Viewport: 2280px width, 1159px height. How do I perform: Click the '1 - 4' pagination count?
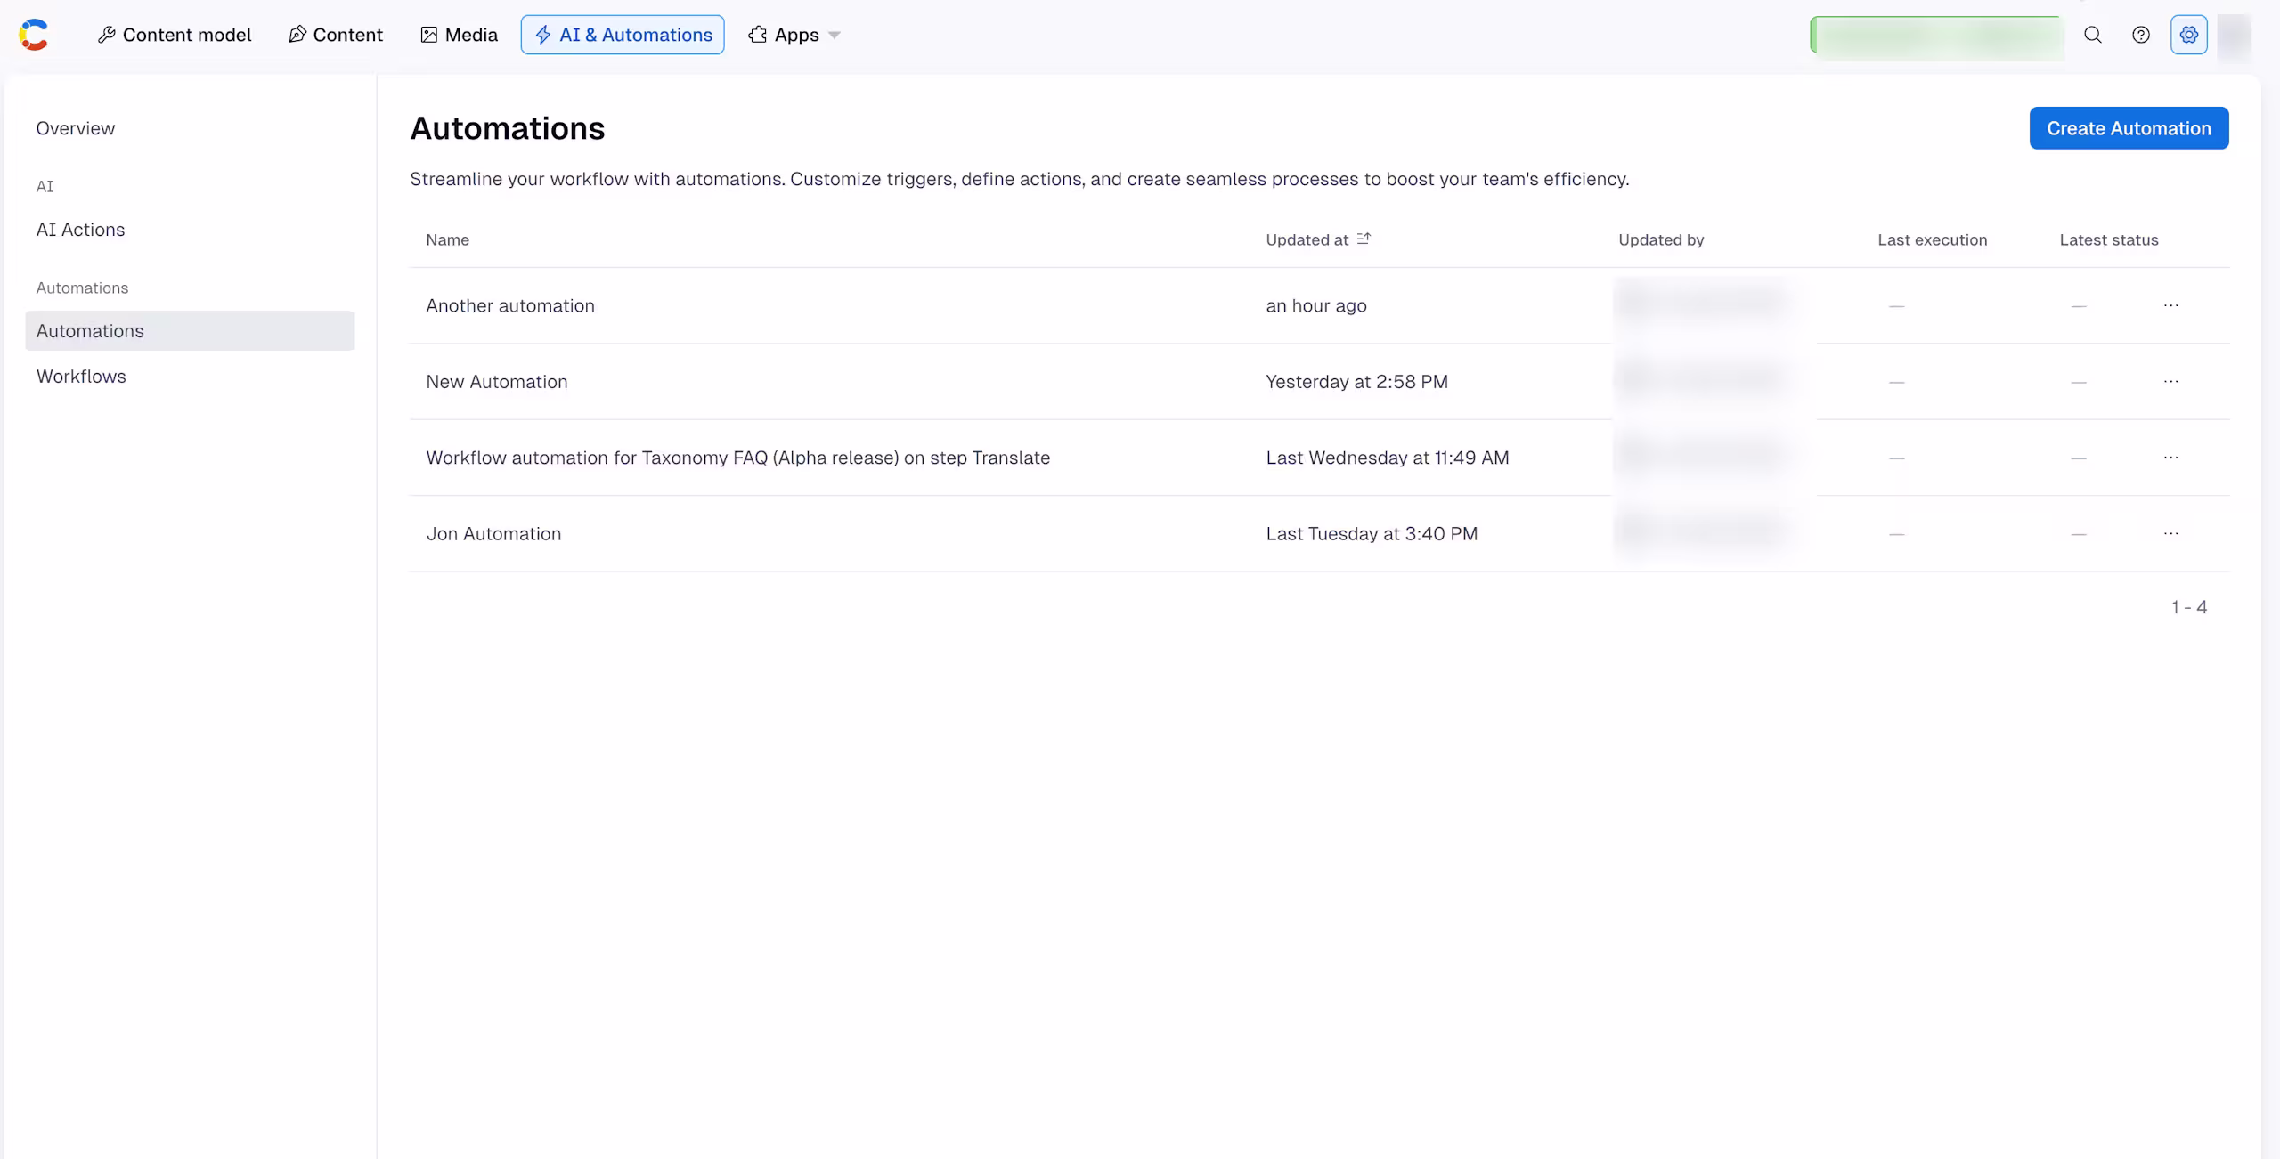[2189, 607]
